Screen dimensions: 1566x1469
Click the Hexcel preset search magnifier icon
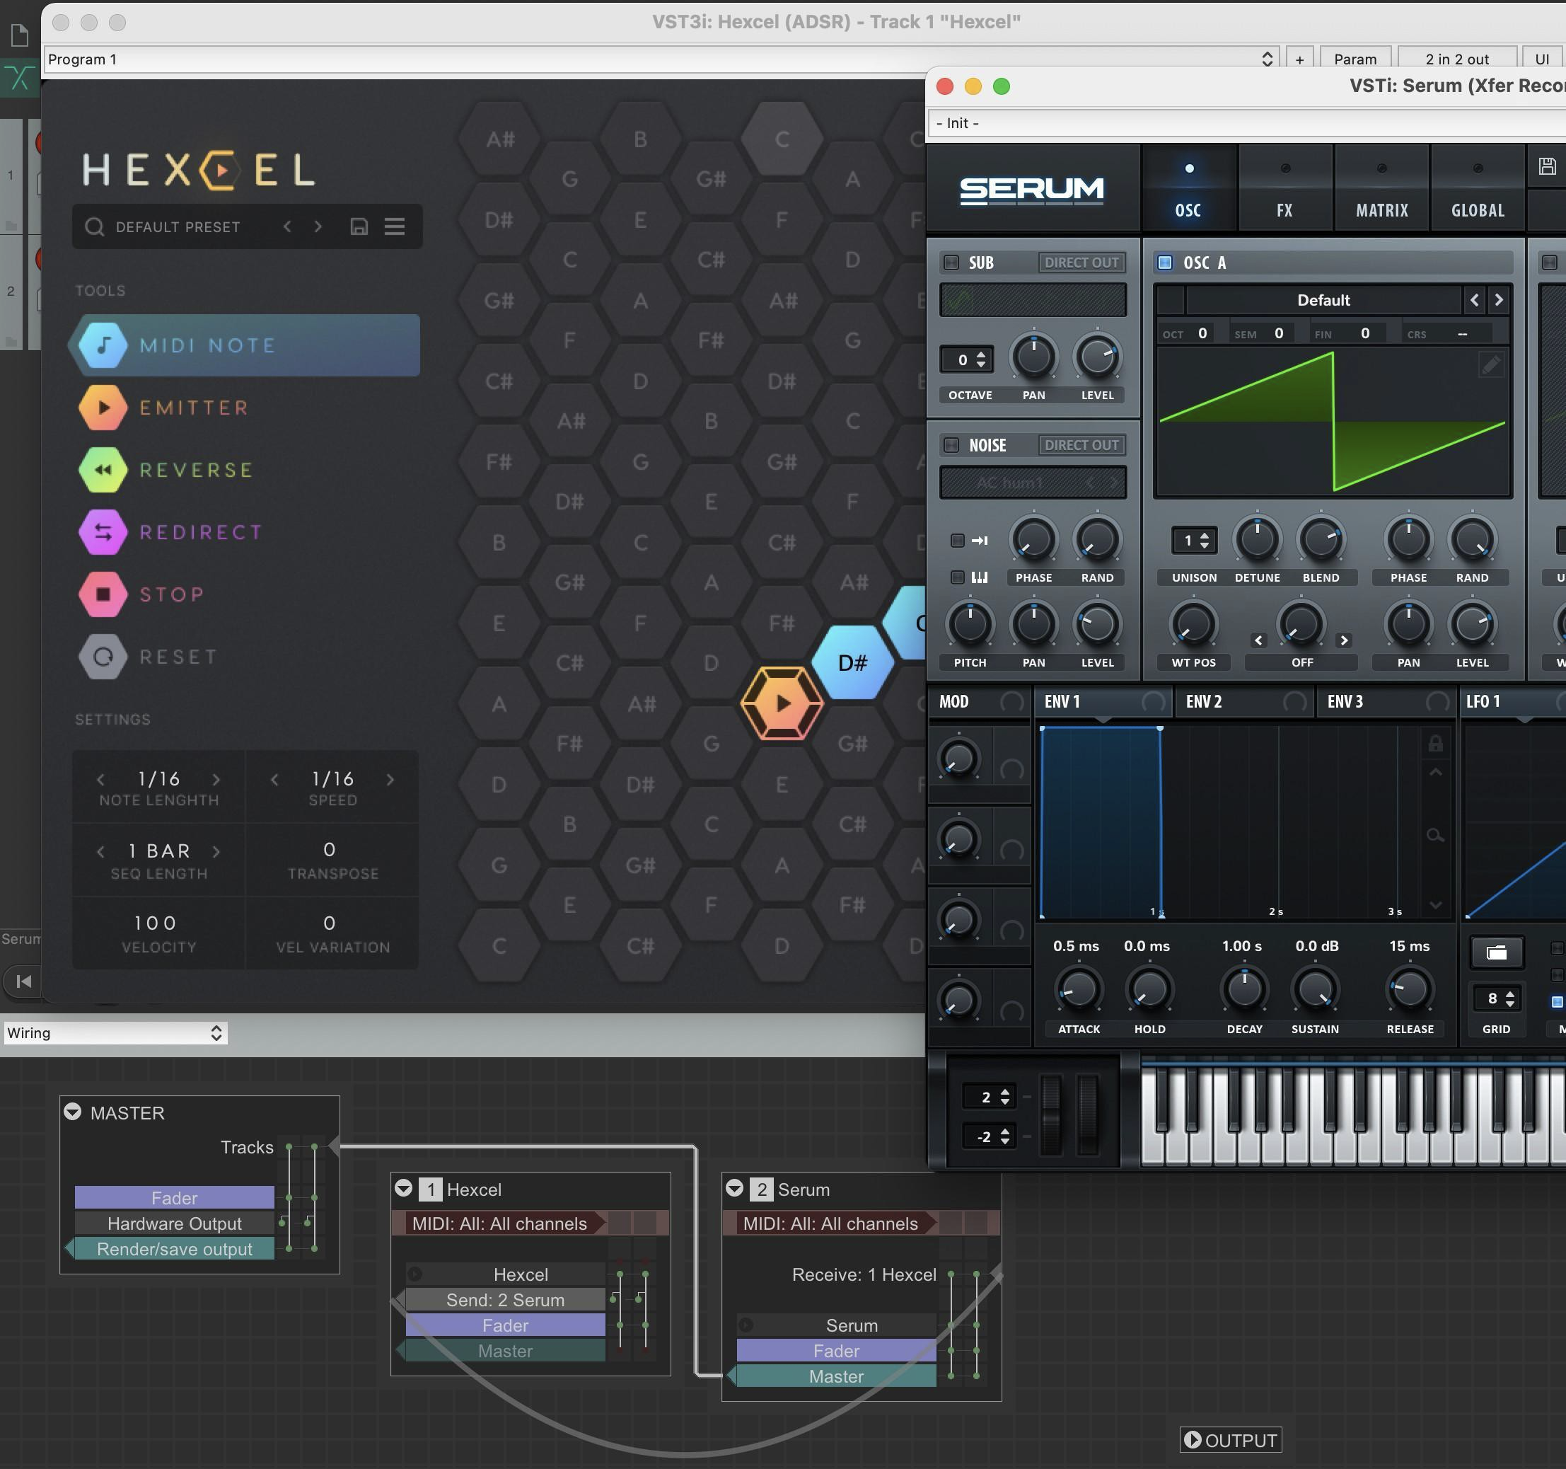[95, 227]
